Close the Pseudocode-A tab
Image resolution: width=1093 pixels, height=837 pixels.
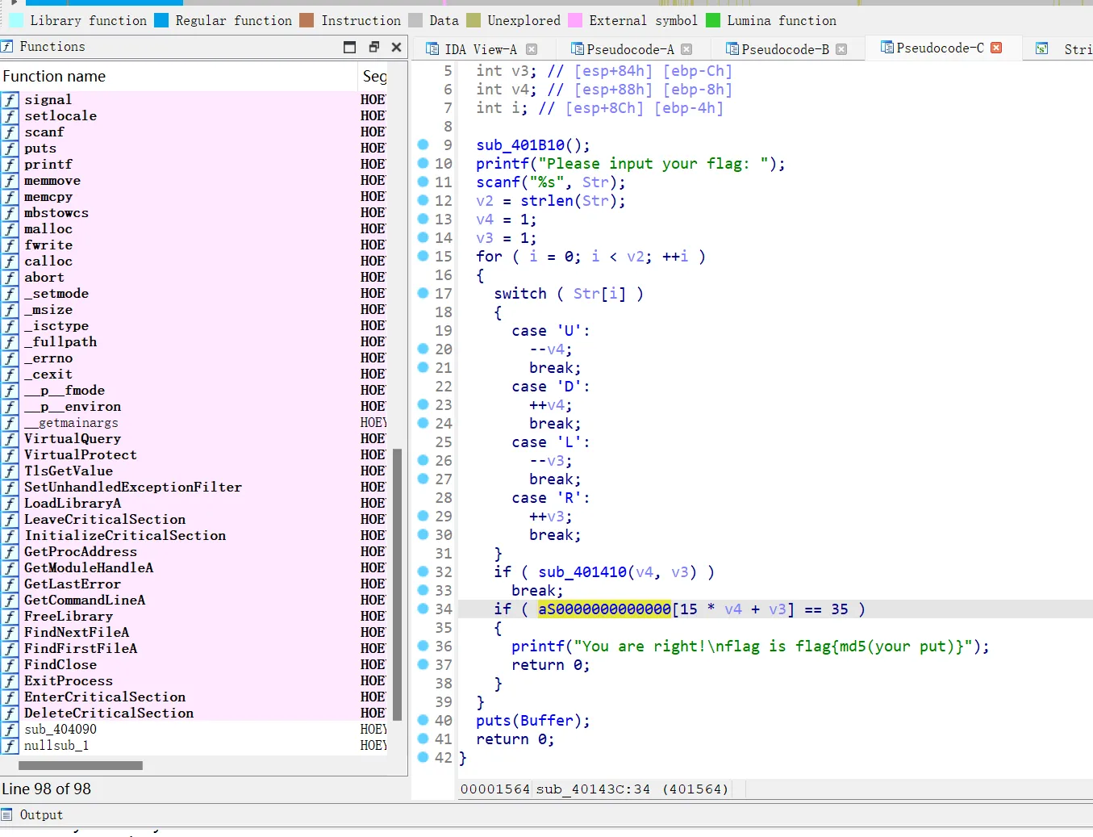(x=686, y=49)
